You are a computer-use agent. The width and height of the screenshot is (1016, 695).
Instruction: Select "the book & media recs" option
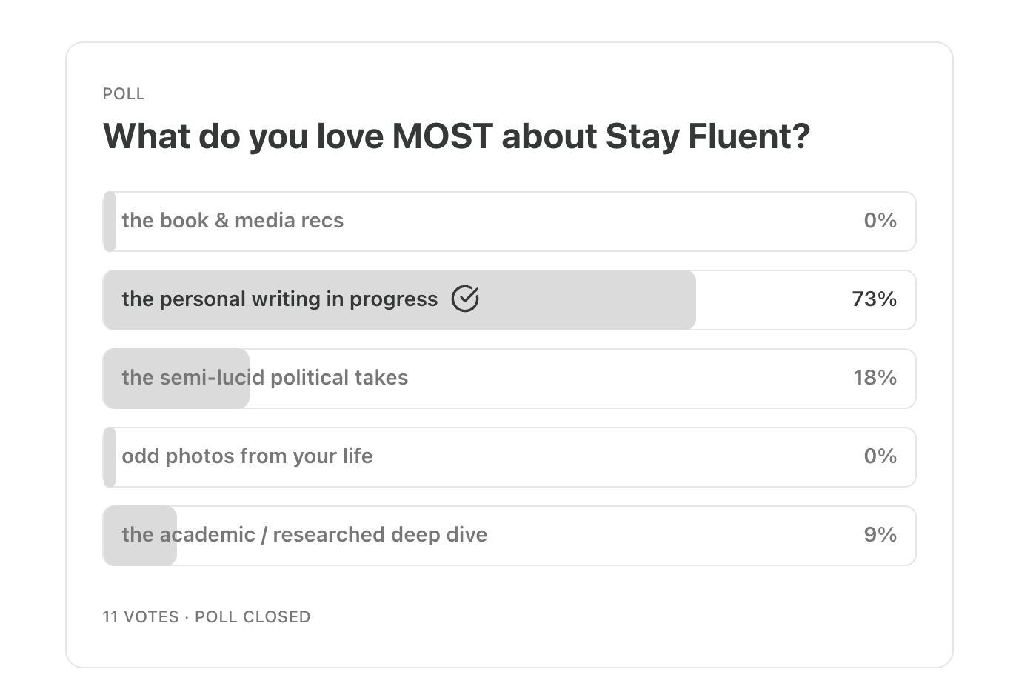233,221
